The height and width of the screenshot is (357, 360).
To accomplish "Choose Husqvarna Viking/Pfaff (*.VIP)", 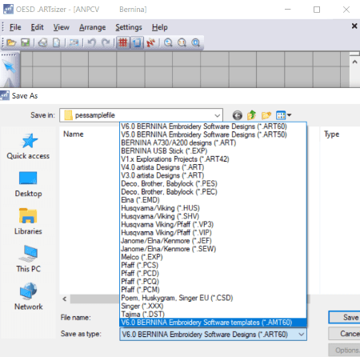I will pyautogui.click(x=213, y=233).
